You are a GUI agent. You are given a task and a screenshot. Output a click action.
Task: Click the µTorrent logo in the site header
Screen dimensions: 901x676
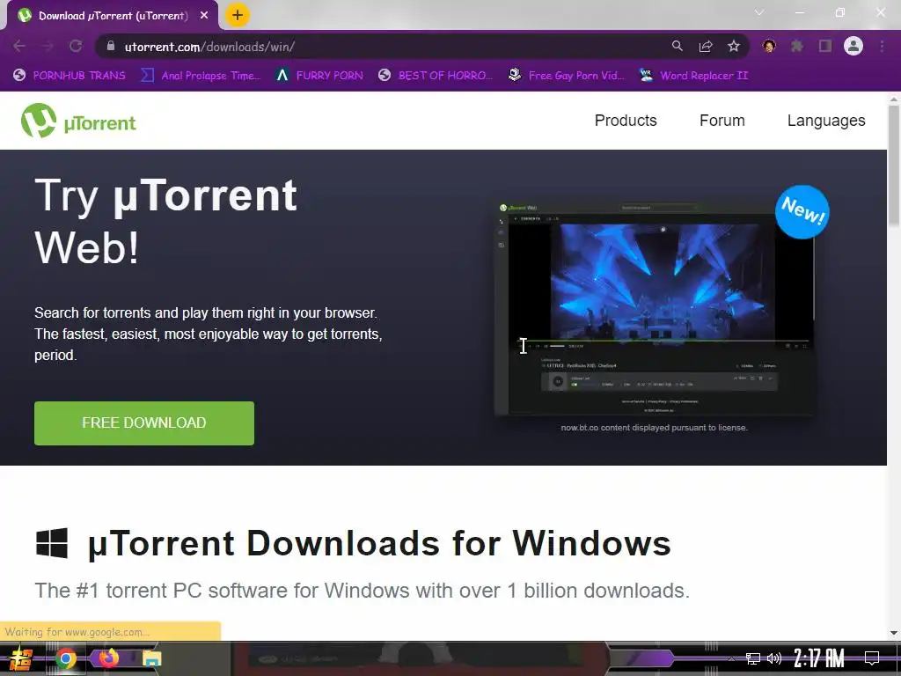click(78, 121)
